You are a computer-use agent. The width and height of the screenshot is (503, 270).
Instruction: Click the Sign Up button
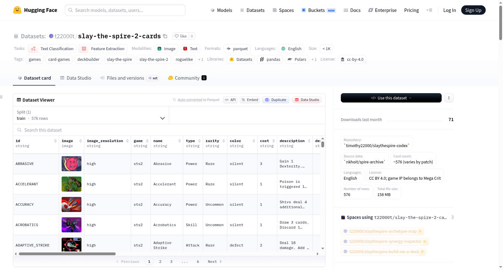pos(473,10)
